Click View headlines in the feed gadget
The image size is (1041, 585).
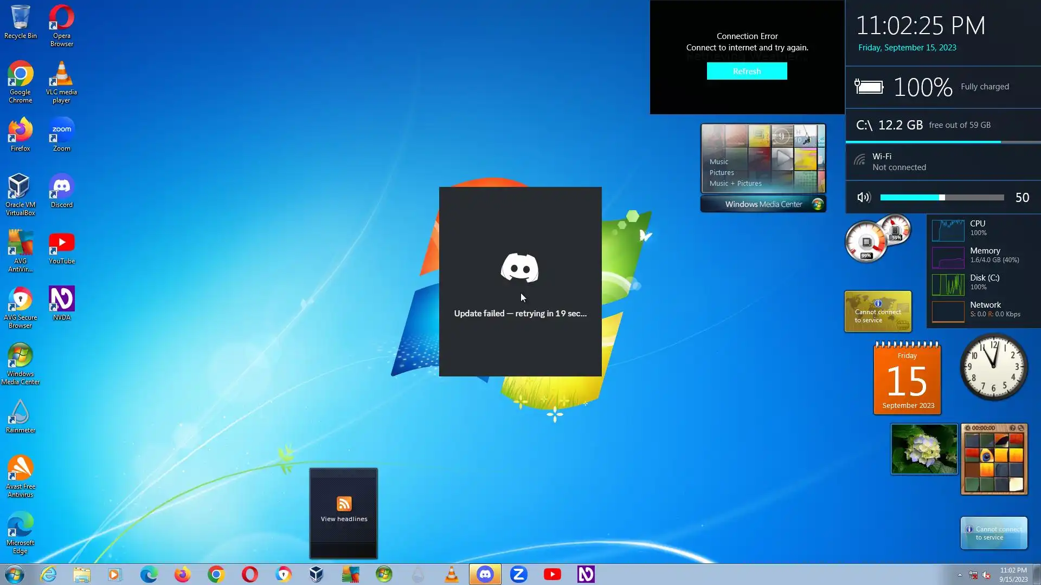click(344, 518)
